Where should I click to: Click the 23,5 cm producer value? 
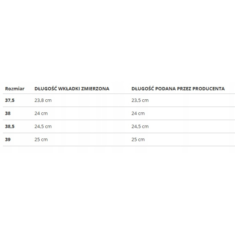click(x=140, y=100)
